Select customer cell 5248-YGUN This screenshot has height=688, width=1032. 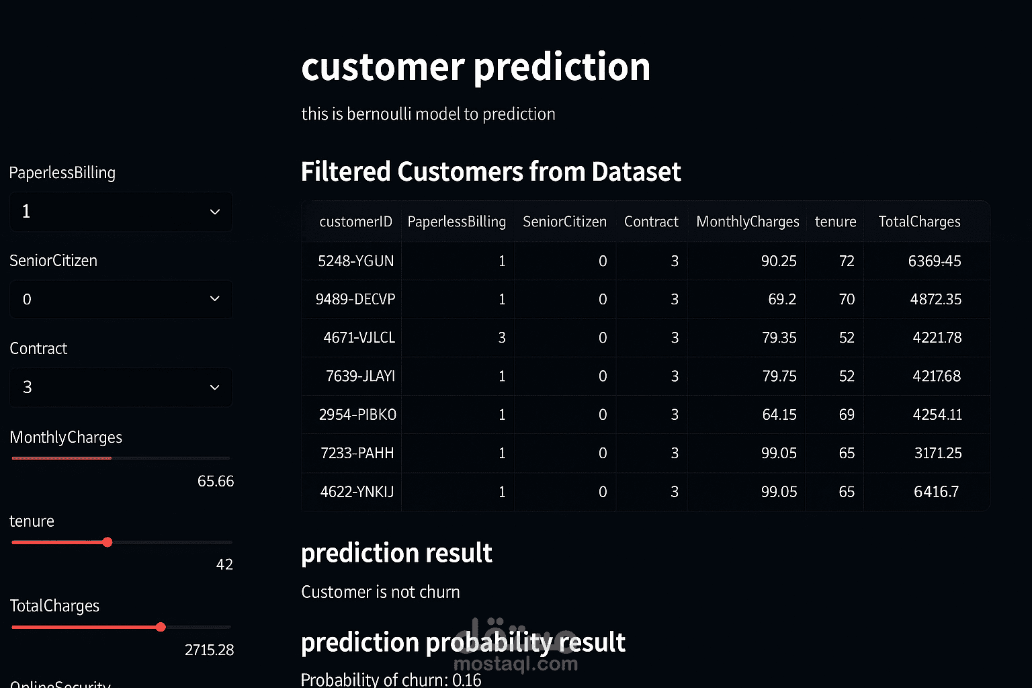coord(355,261)
